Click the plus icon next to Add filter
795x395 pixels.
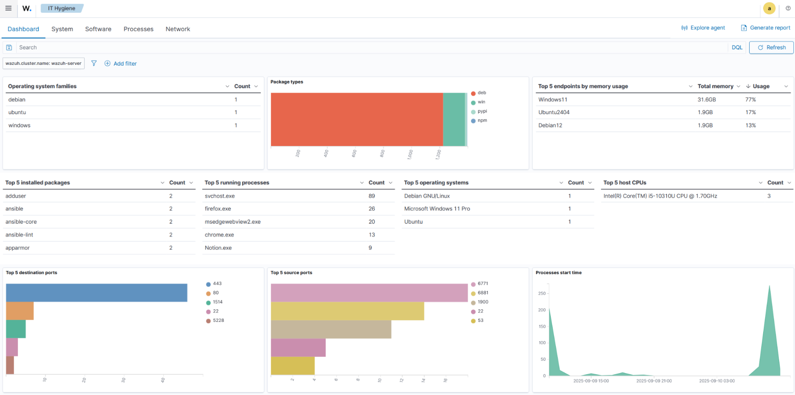coord(107,63)
